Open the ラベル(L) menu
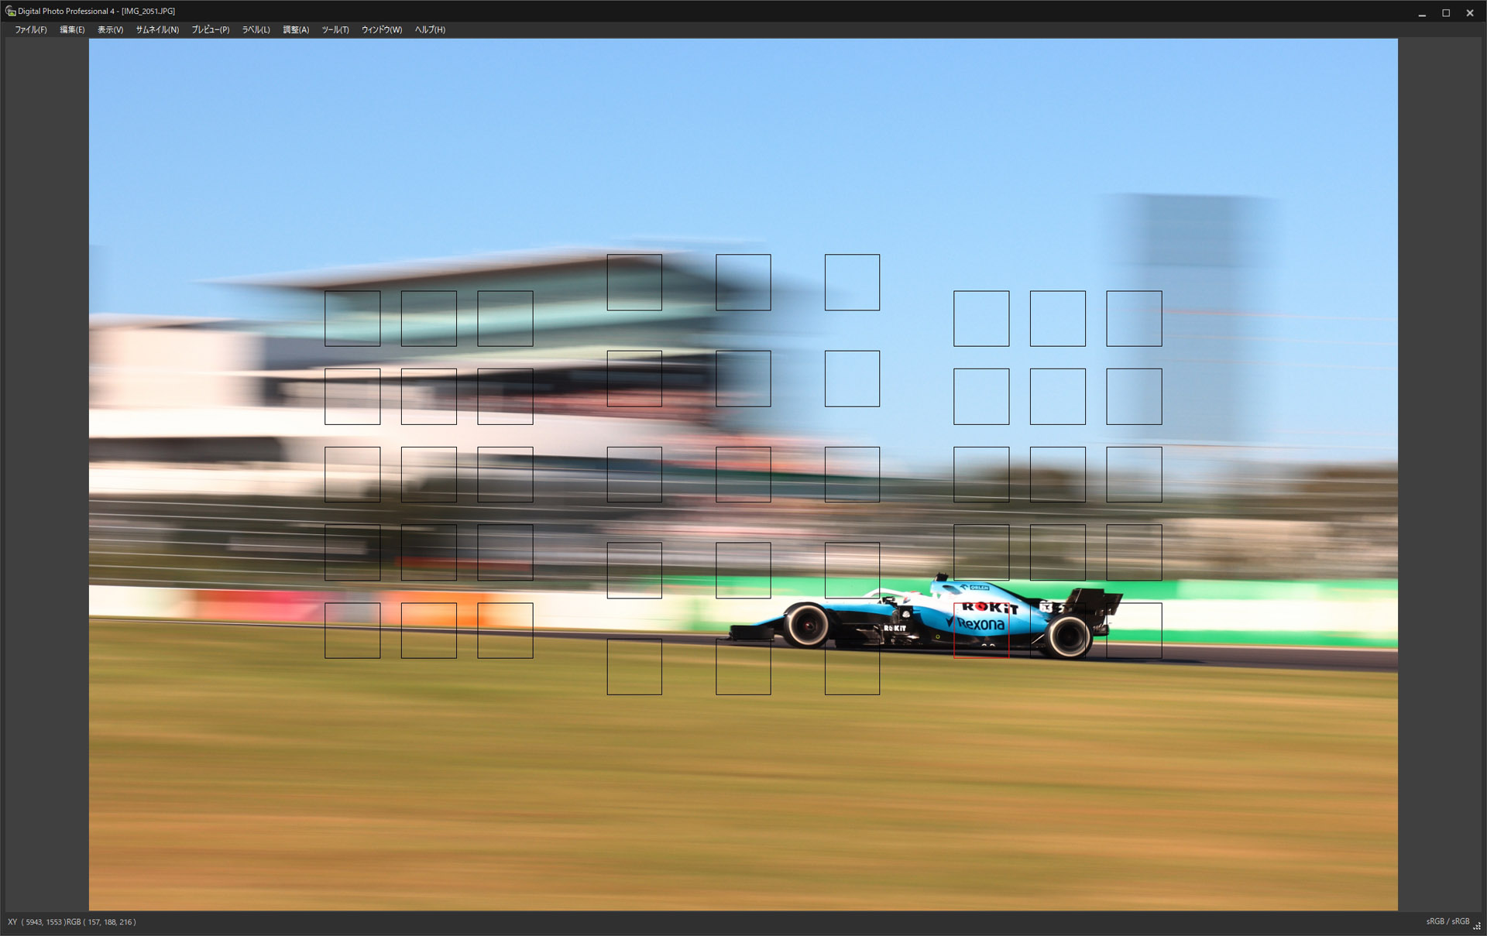 click(256, 29)
